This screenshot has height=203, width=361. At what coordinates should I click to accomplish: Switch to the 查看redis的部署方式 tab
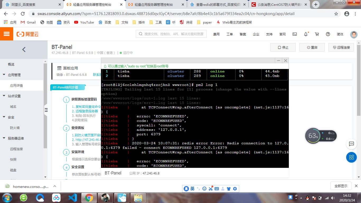(x=218, y=4)
